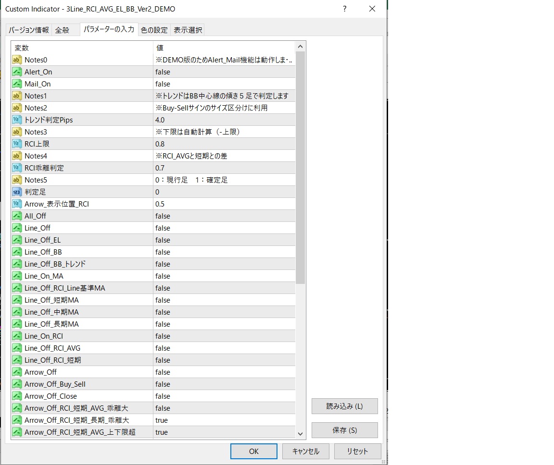Click the 保存 (S) button
The image size is (554, 465).
tap(344, 430)
